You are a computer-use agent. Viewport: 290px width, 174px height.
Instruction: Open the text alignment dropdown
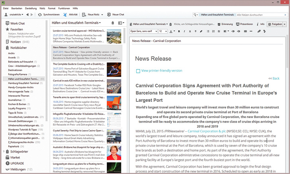(226, 31)
